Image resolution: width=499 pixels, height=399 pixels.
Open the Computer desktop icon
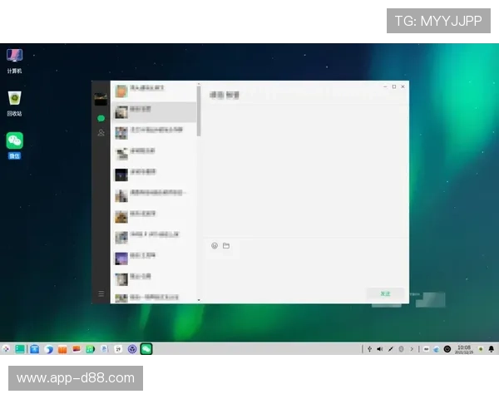14,57
